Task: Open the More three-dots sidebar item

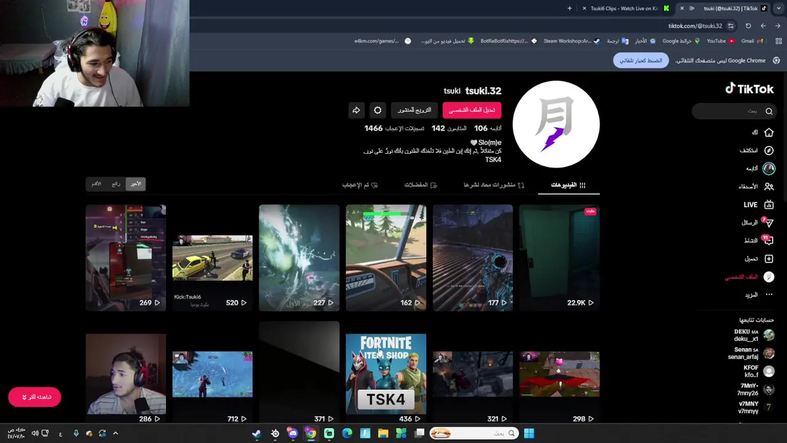Action: click(760, 295)
